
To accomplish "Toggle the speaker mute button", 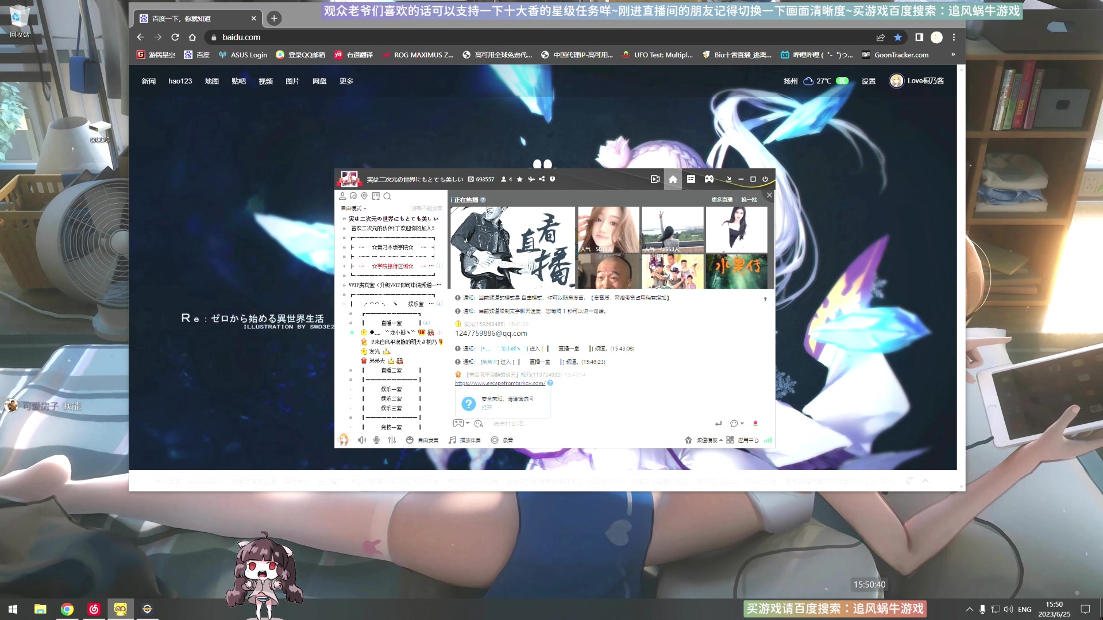I will [362, 440].
